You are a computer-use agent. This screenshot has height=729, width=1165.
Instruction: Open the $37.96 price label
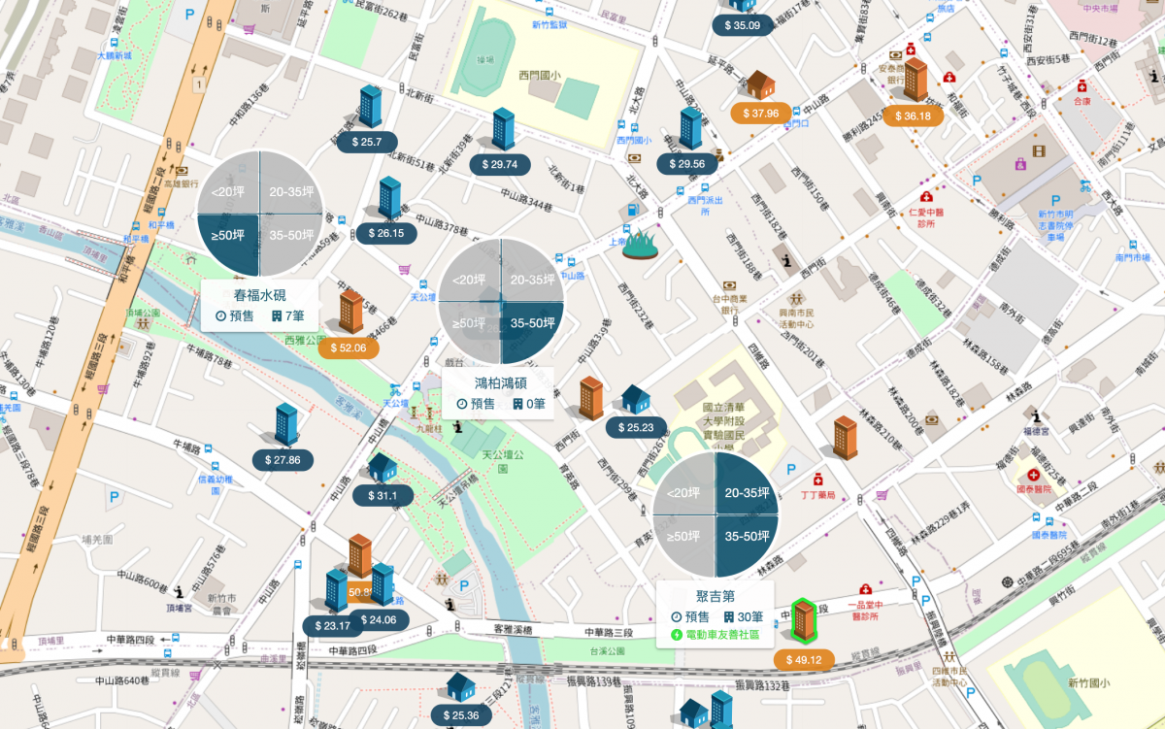759,114
